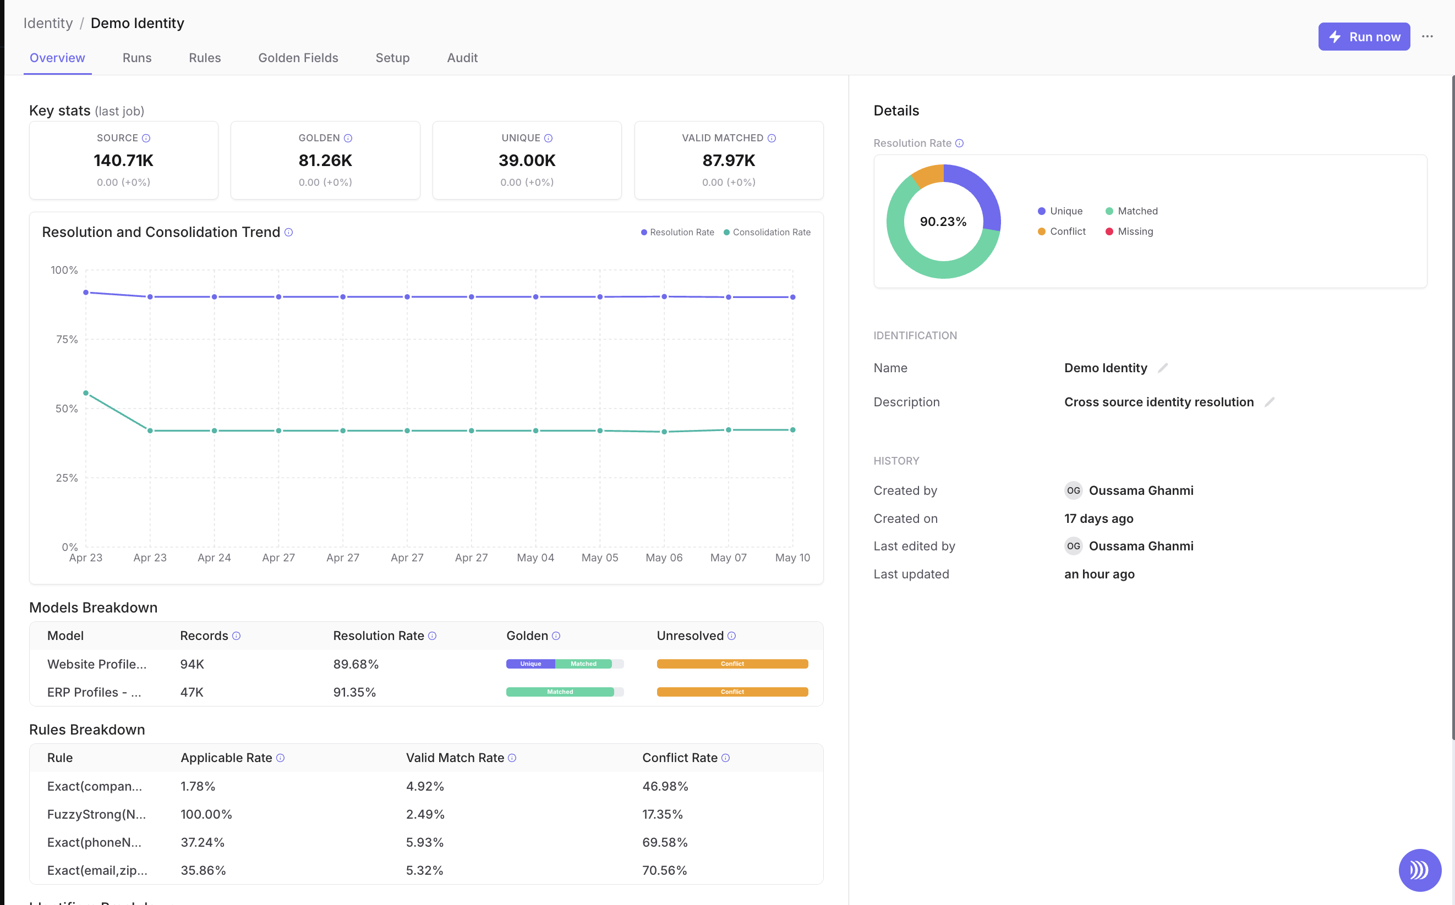
Task: Open the floating assistant bubble icon
Action: (1419, 870)
